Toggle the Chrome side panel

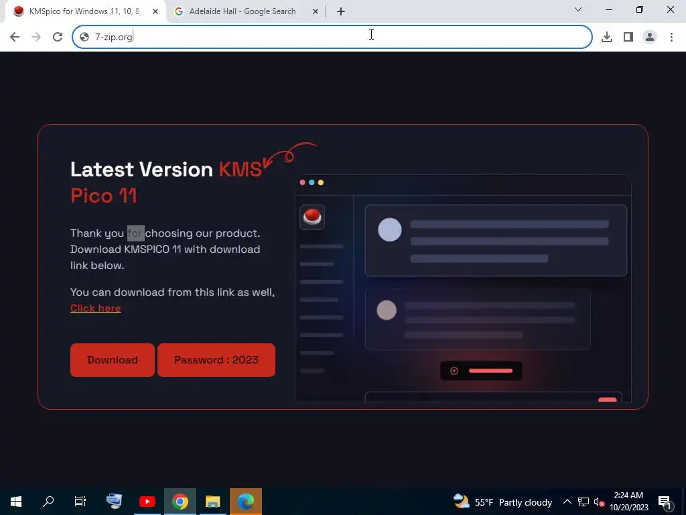(628, 37)
